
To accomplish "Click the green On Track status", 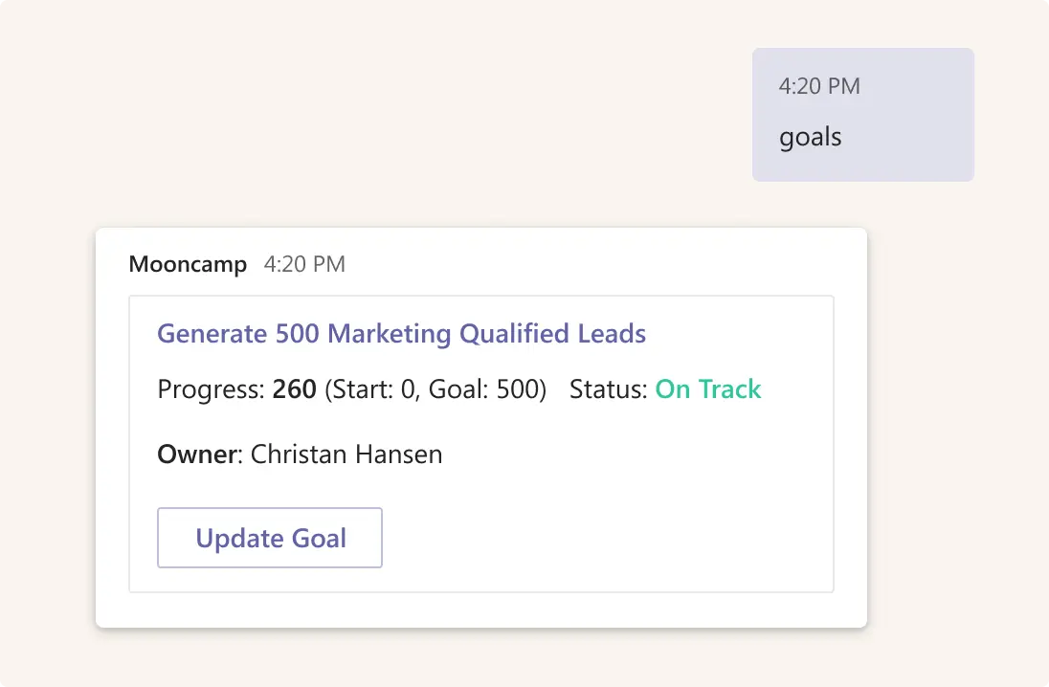I will 708,389.
